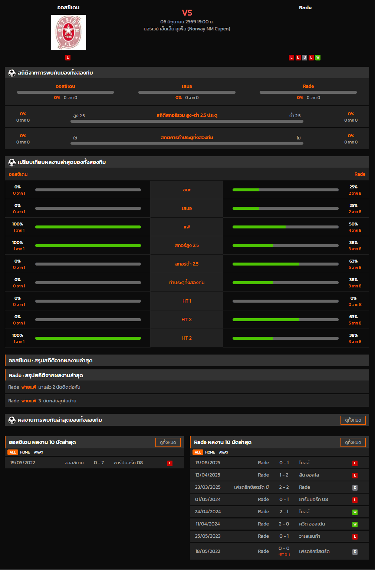
Task: Click soccer ball icon beside เปรียบเทียบผลงานล่าสุดของทั้งสองทีม
Action: [x=12, y=162]
